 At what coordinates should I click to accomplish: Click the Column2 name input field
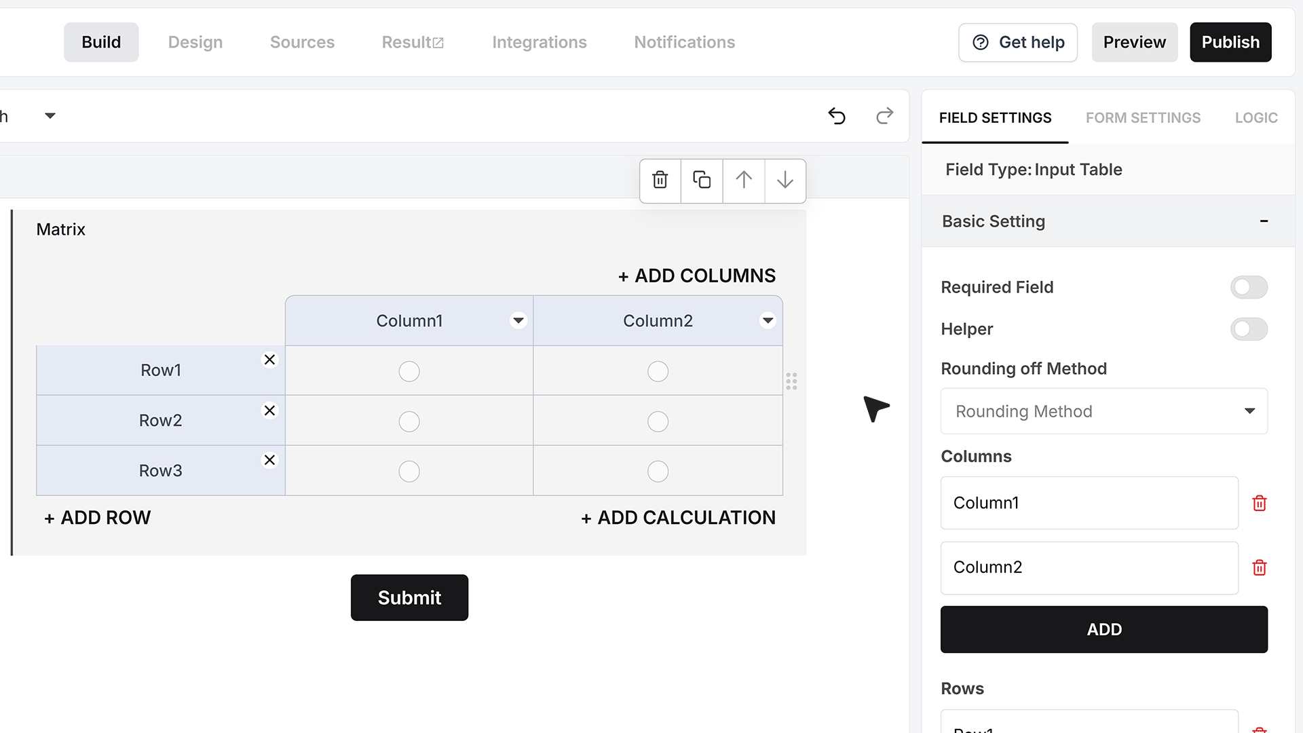tap(1089, 567)
